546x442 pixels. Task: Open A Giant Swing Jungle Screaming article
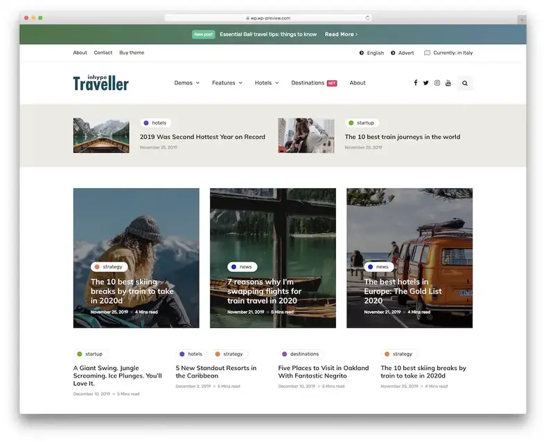tap(117, 376)
